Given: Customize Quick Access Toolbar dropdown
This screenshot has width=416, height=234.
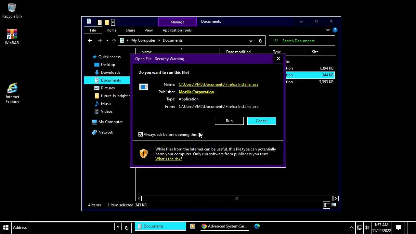Looking at the screenshot, I should pos(113,22).
